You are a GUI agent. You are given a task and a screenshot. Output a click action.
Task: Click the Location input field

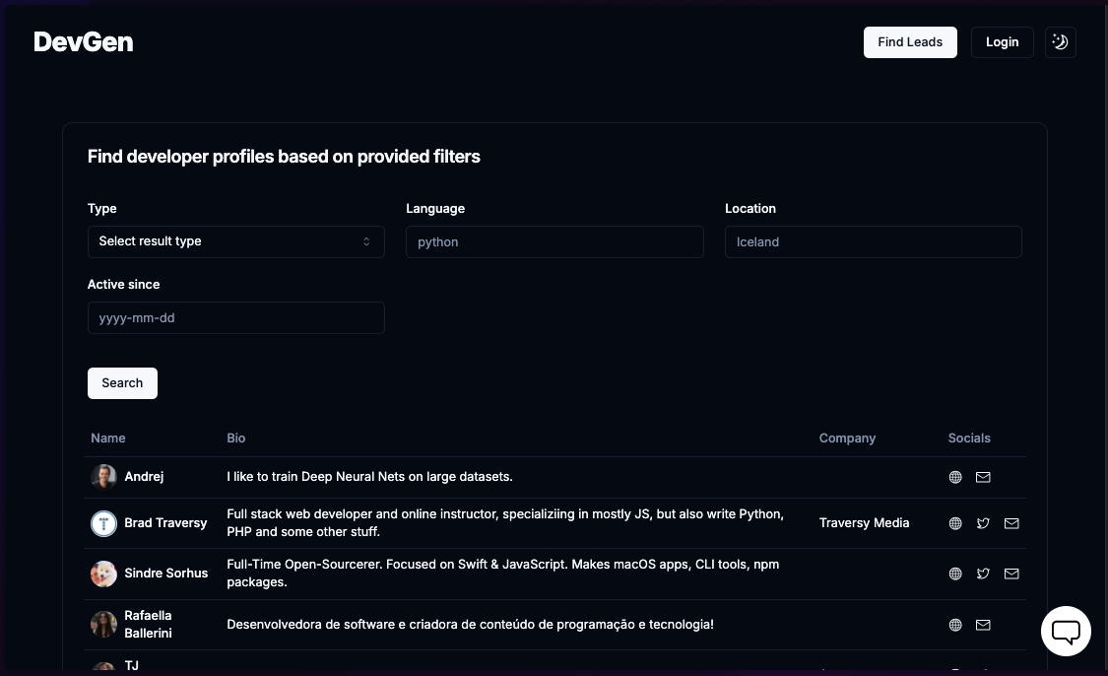873,241
